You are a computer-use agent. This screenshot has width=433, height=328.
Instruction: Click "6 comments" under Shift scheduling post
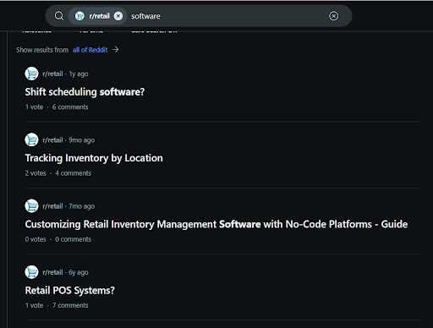70,107
